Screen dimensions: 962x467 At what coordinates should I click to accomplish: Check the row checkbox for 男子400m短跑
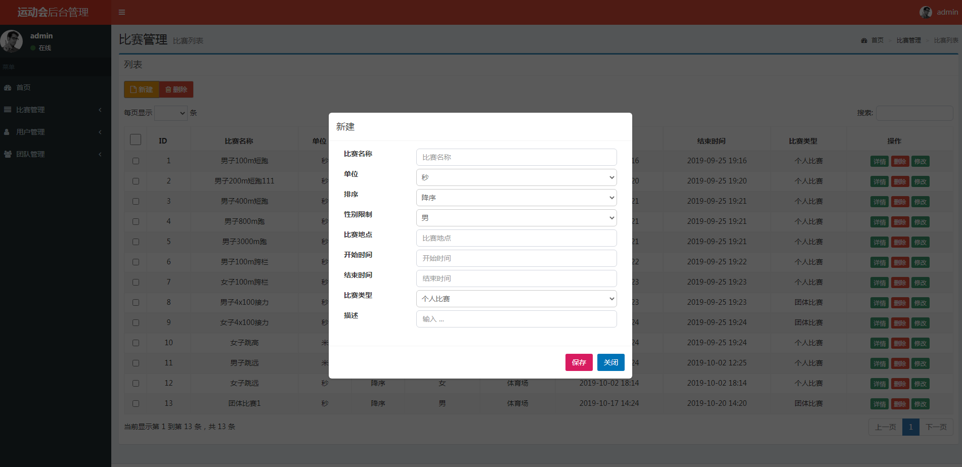tap(136, 201)
